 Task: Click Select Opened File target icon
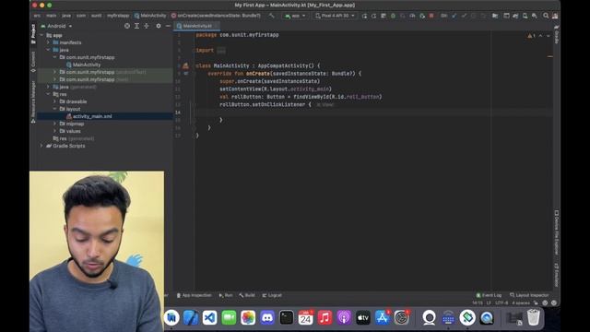[x=127, y=26]
